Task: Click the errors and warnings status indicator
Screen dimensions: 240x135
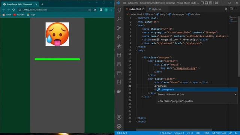Action: coord(122,133)
